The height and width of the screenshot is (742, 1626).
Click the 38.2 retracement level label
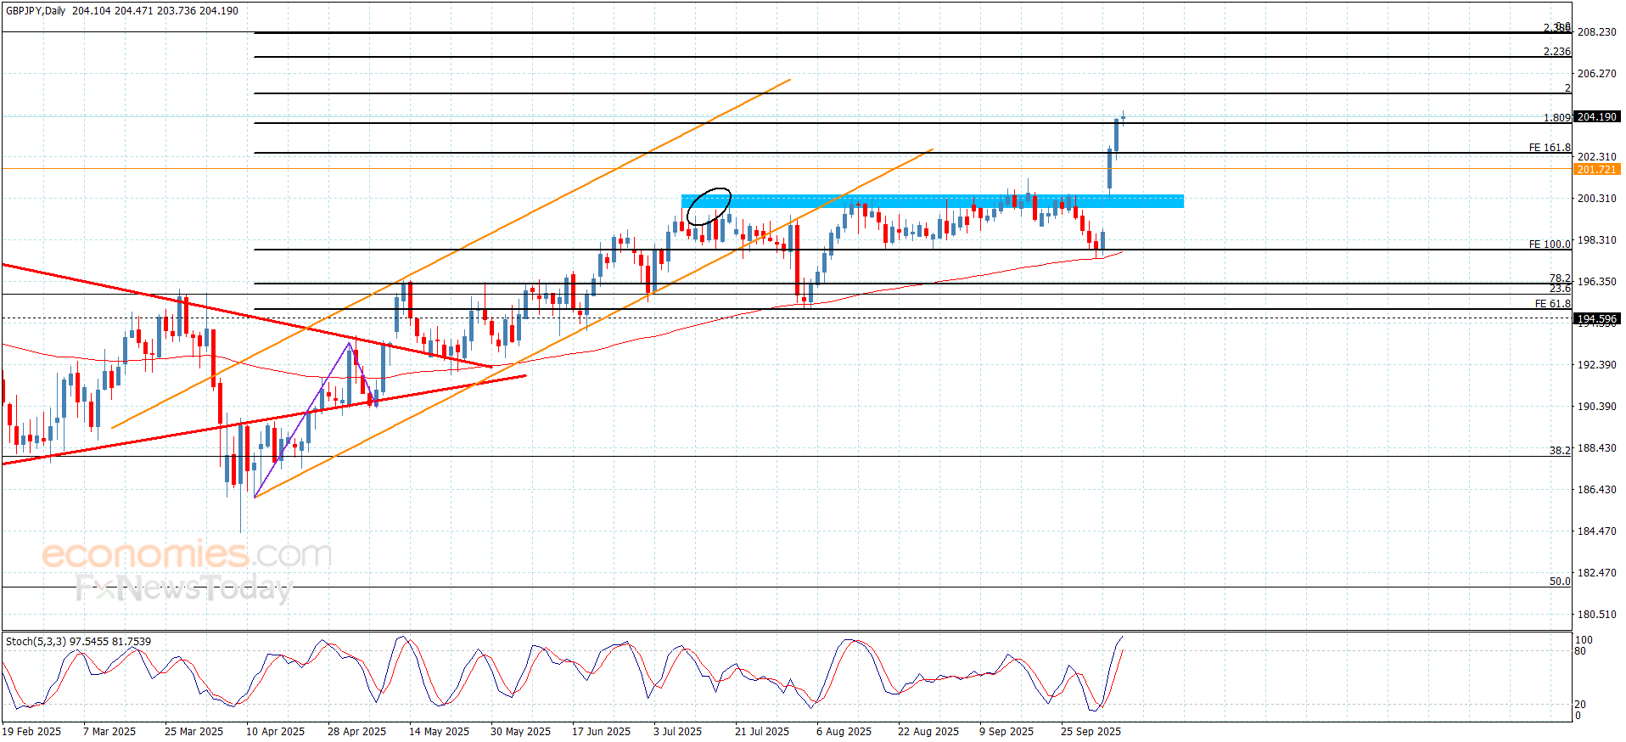pos(1560,451)
